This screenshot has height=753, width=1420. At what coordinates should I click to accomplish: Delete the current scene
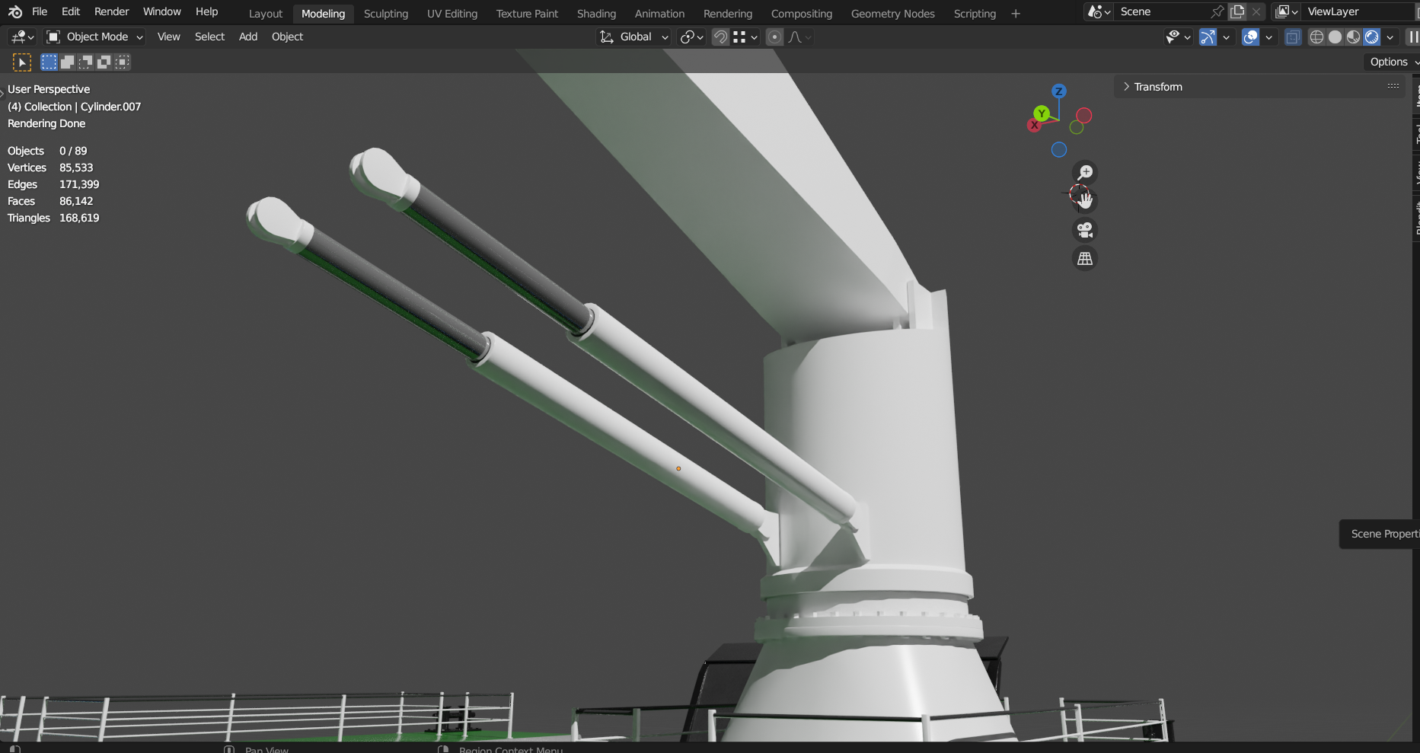pos(1256,11)
